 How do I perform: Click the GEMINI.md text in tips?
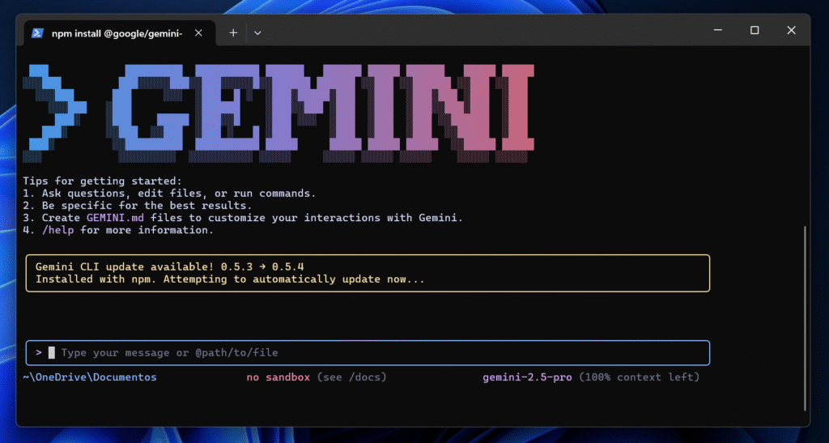pos(115,218)
